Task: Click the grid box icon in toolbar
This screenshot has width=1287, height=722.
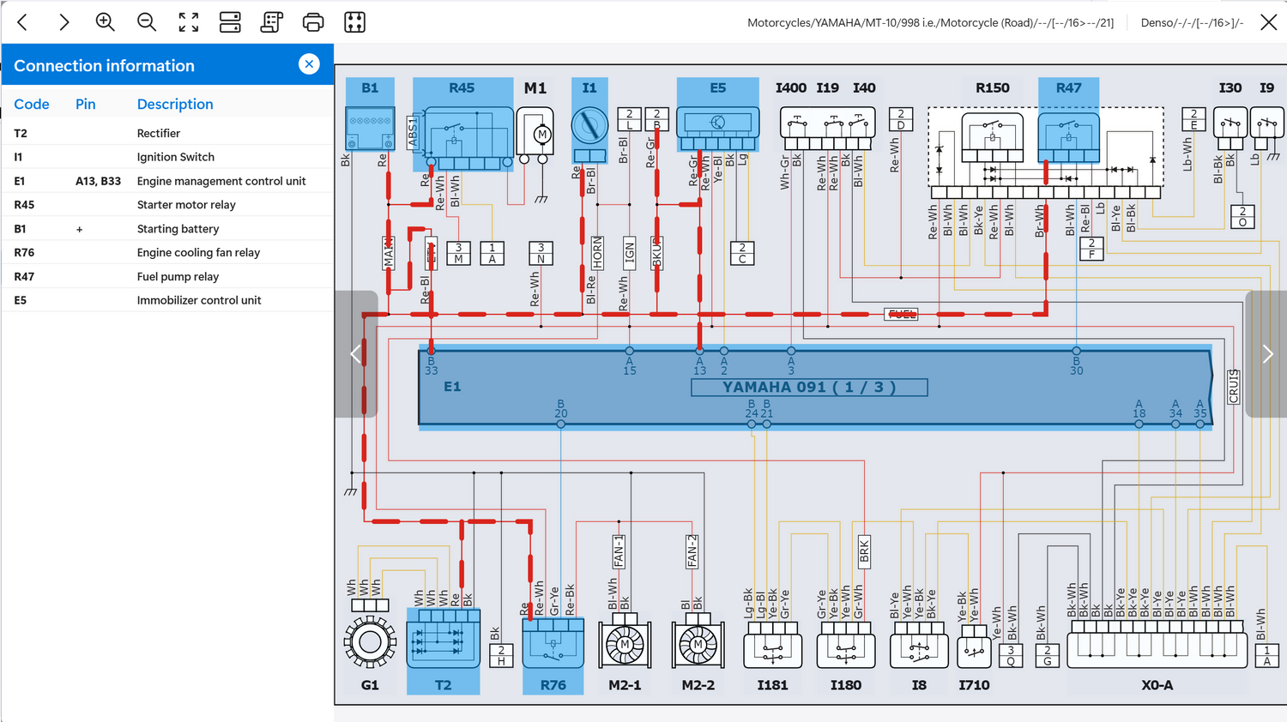Action: (x=354, y=22)
